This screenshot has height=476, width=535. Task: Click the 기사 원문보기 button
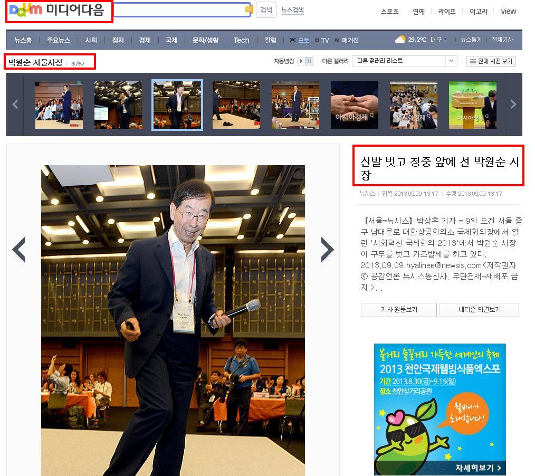point(398,310)
